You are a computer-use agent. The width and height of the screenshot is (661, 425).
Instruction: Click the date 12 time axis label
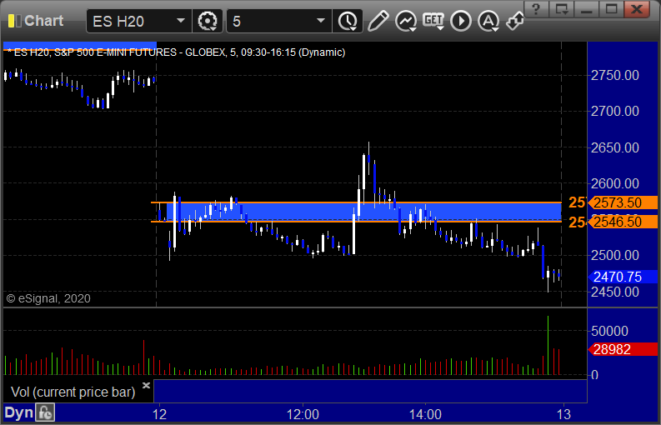159,414
